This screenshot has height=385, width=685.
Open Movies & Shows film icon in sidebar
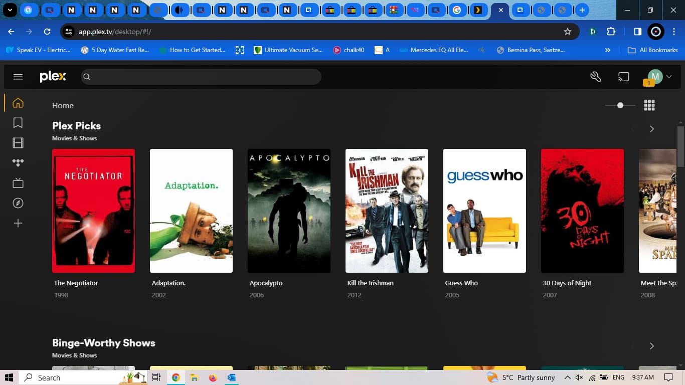[x=18, y=143]
